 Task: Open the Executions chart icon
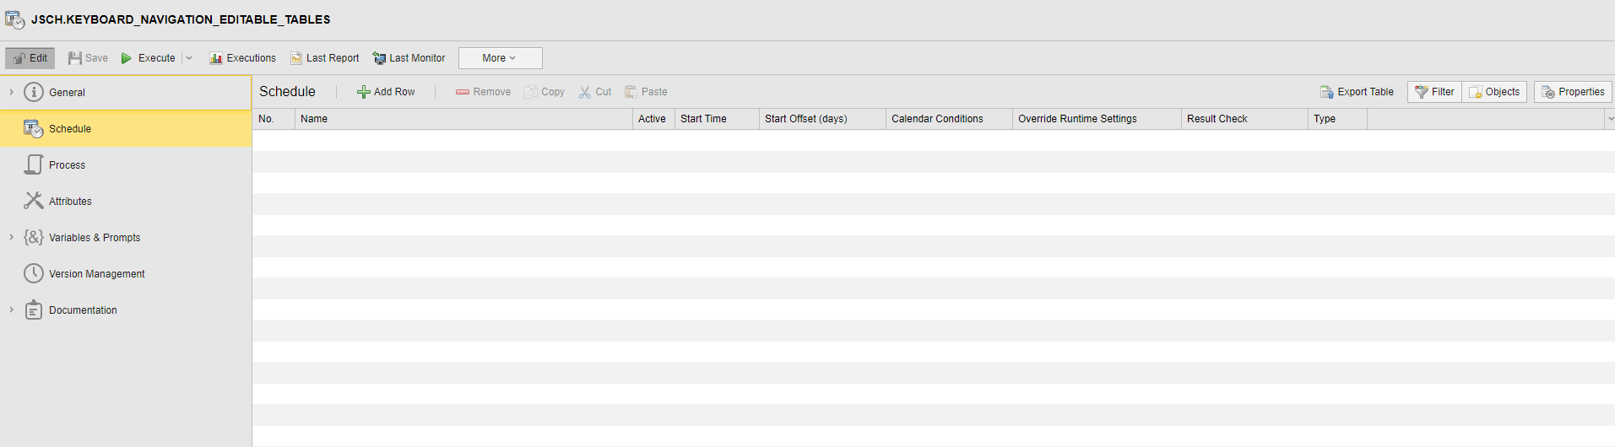pyautogui.click(x=216, y=58)
